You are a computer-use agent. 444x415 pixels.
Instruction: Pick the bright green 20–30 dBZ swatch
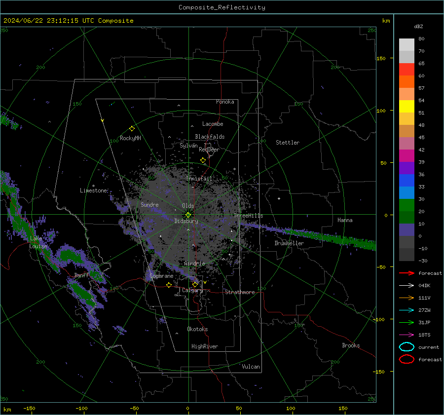click(x=407, y=205)
